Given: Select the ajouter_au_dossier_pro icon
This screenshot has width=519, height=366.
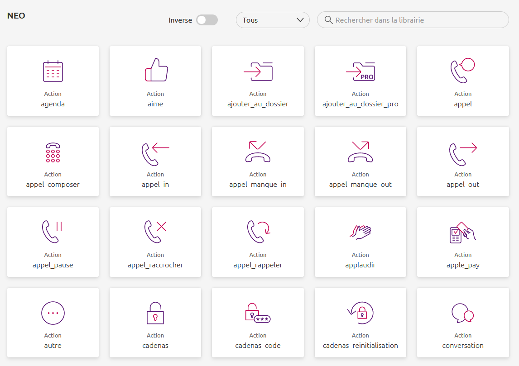Looking at the screenshot, I should tap(360, 71).
